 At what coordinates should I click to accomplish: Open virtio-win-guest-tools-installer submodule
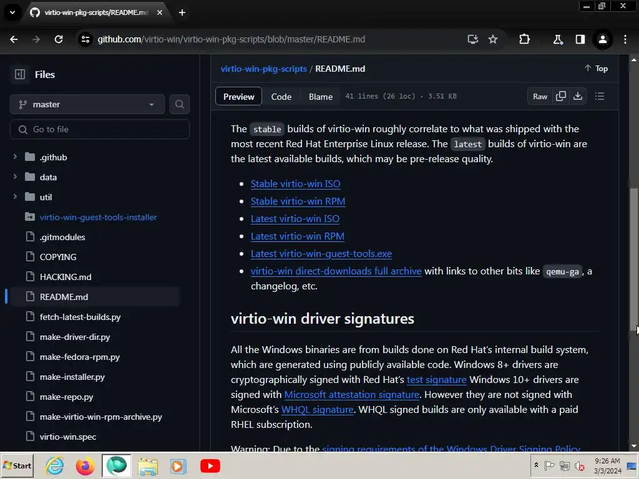(x=98, y=217)
